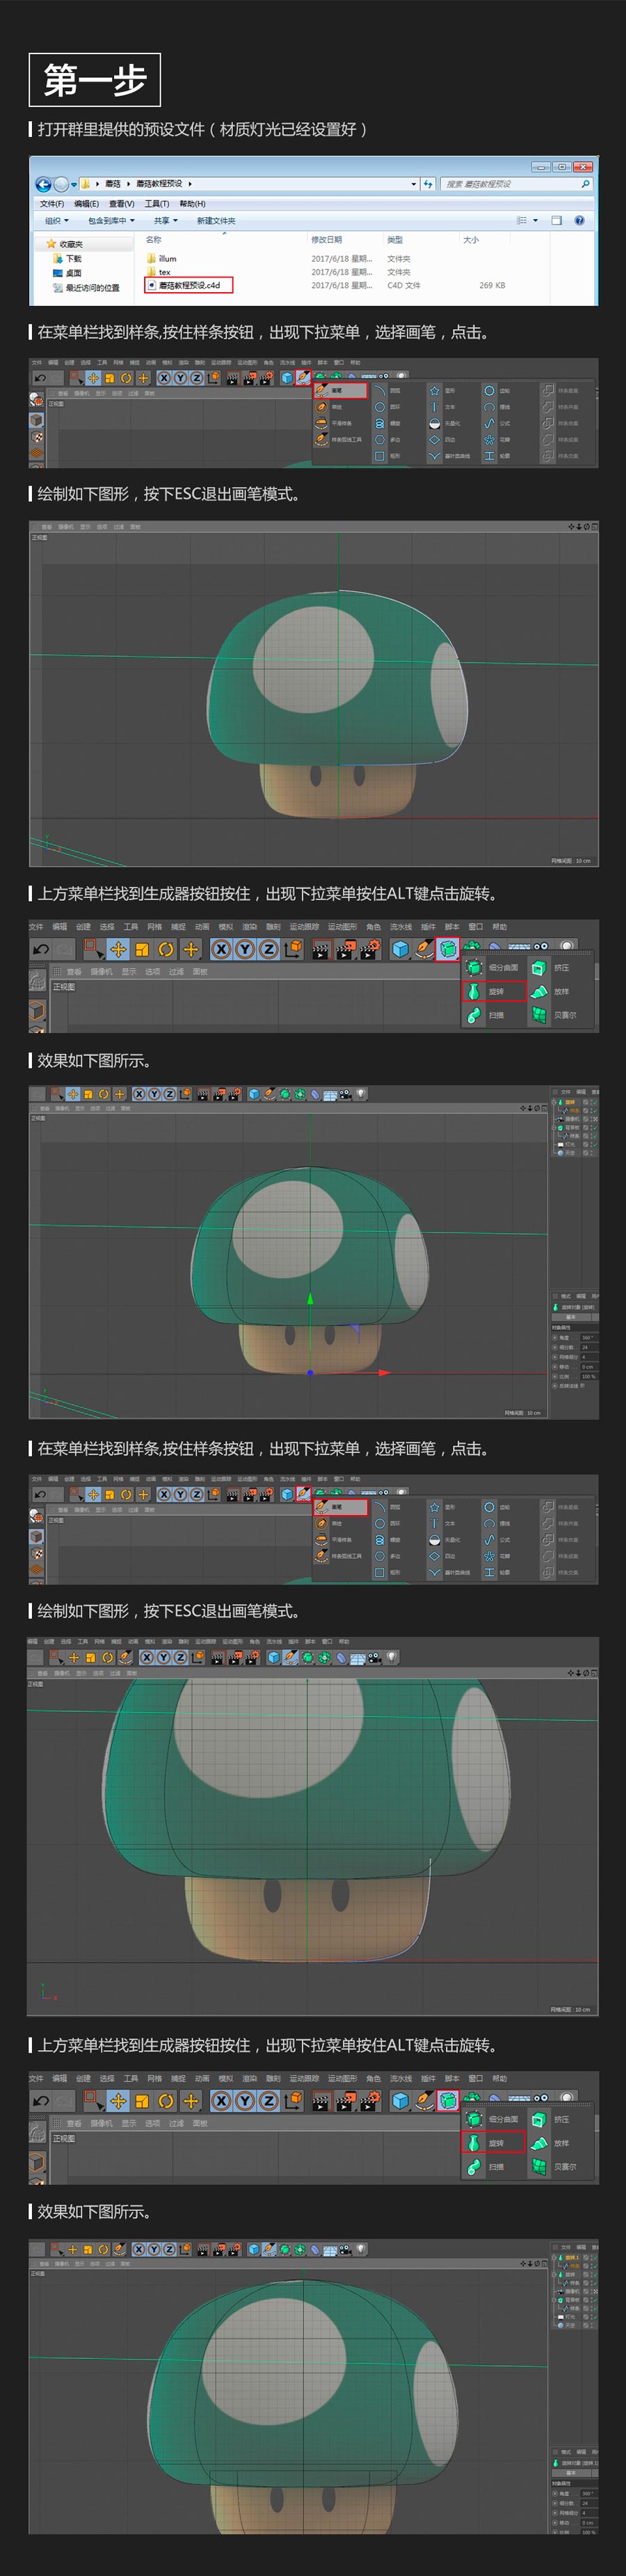Open 运动图形 menu in first generator screenshot
626x2576 pixels.
pos(342,927)
